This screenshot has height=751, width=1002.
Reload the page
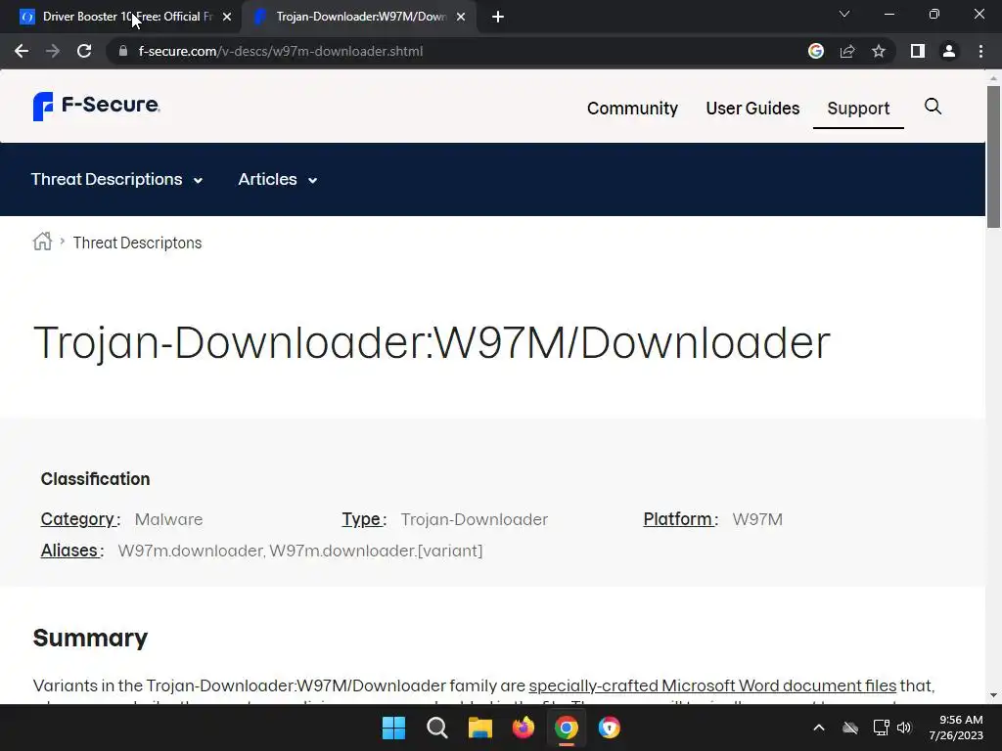[84, 51]
